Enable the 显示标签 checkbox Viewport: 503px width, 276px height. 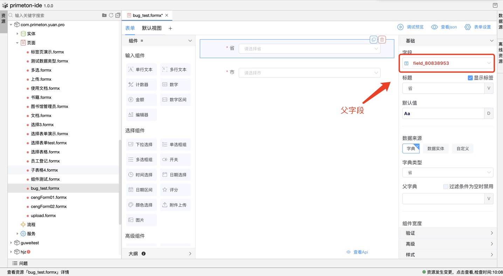(470, 78)
